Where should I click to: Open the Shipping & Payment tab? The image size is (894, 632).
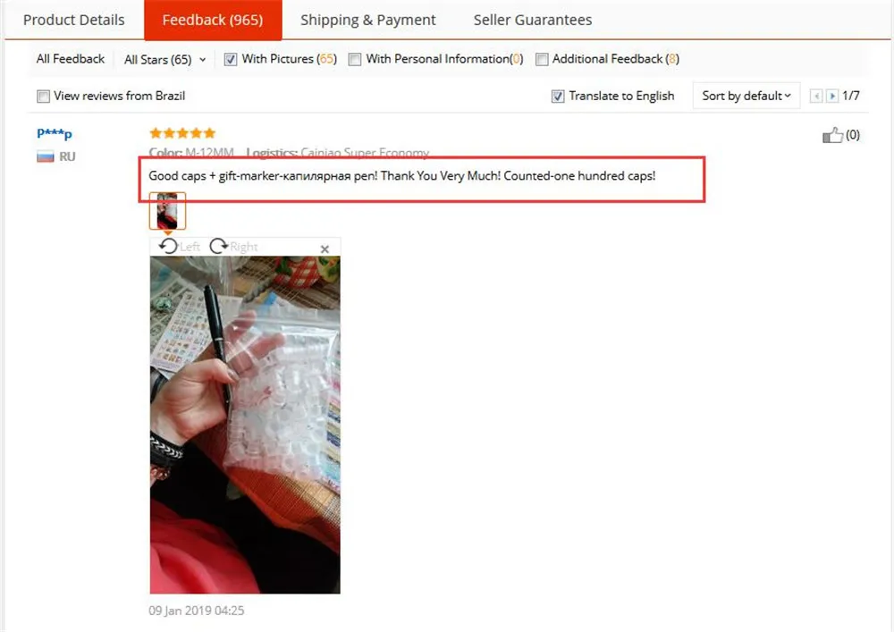coord(367,20)
